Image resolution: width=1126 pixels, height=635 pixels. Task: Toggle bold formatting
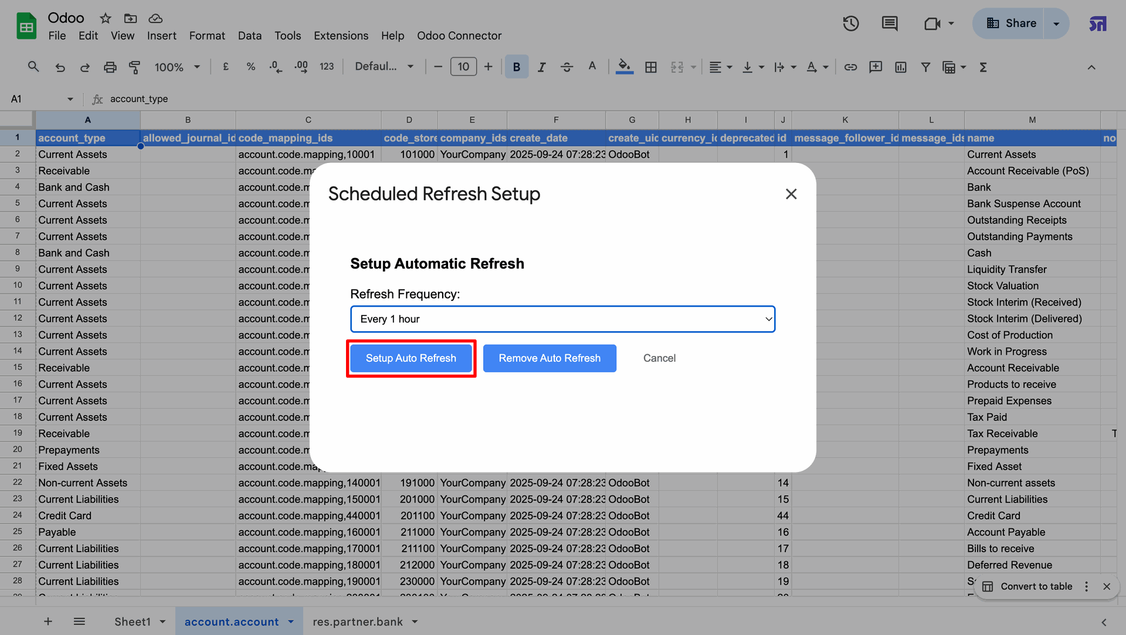[x=516, y=67]
